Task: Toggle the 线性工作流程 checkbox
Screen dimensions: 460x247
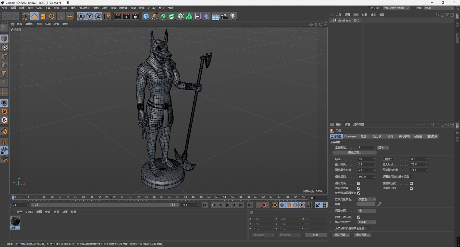Action: (359, 217)
